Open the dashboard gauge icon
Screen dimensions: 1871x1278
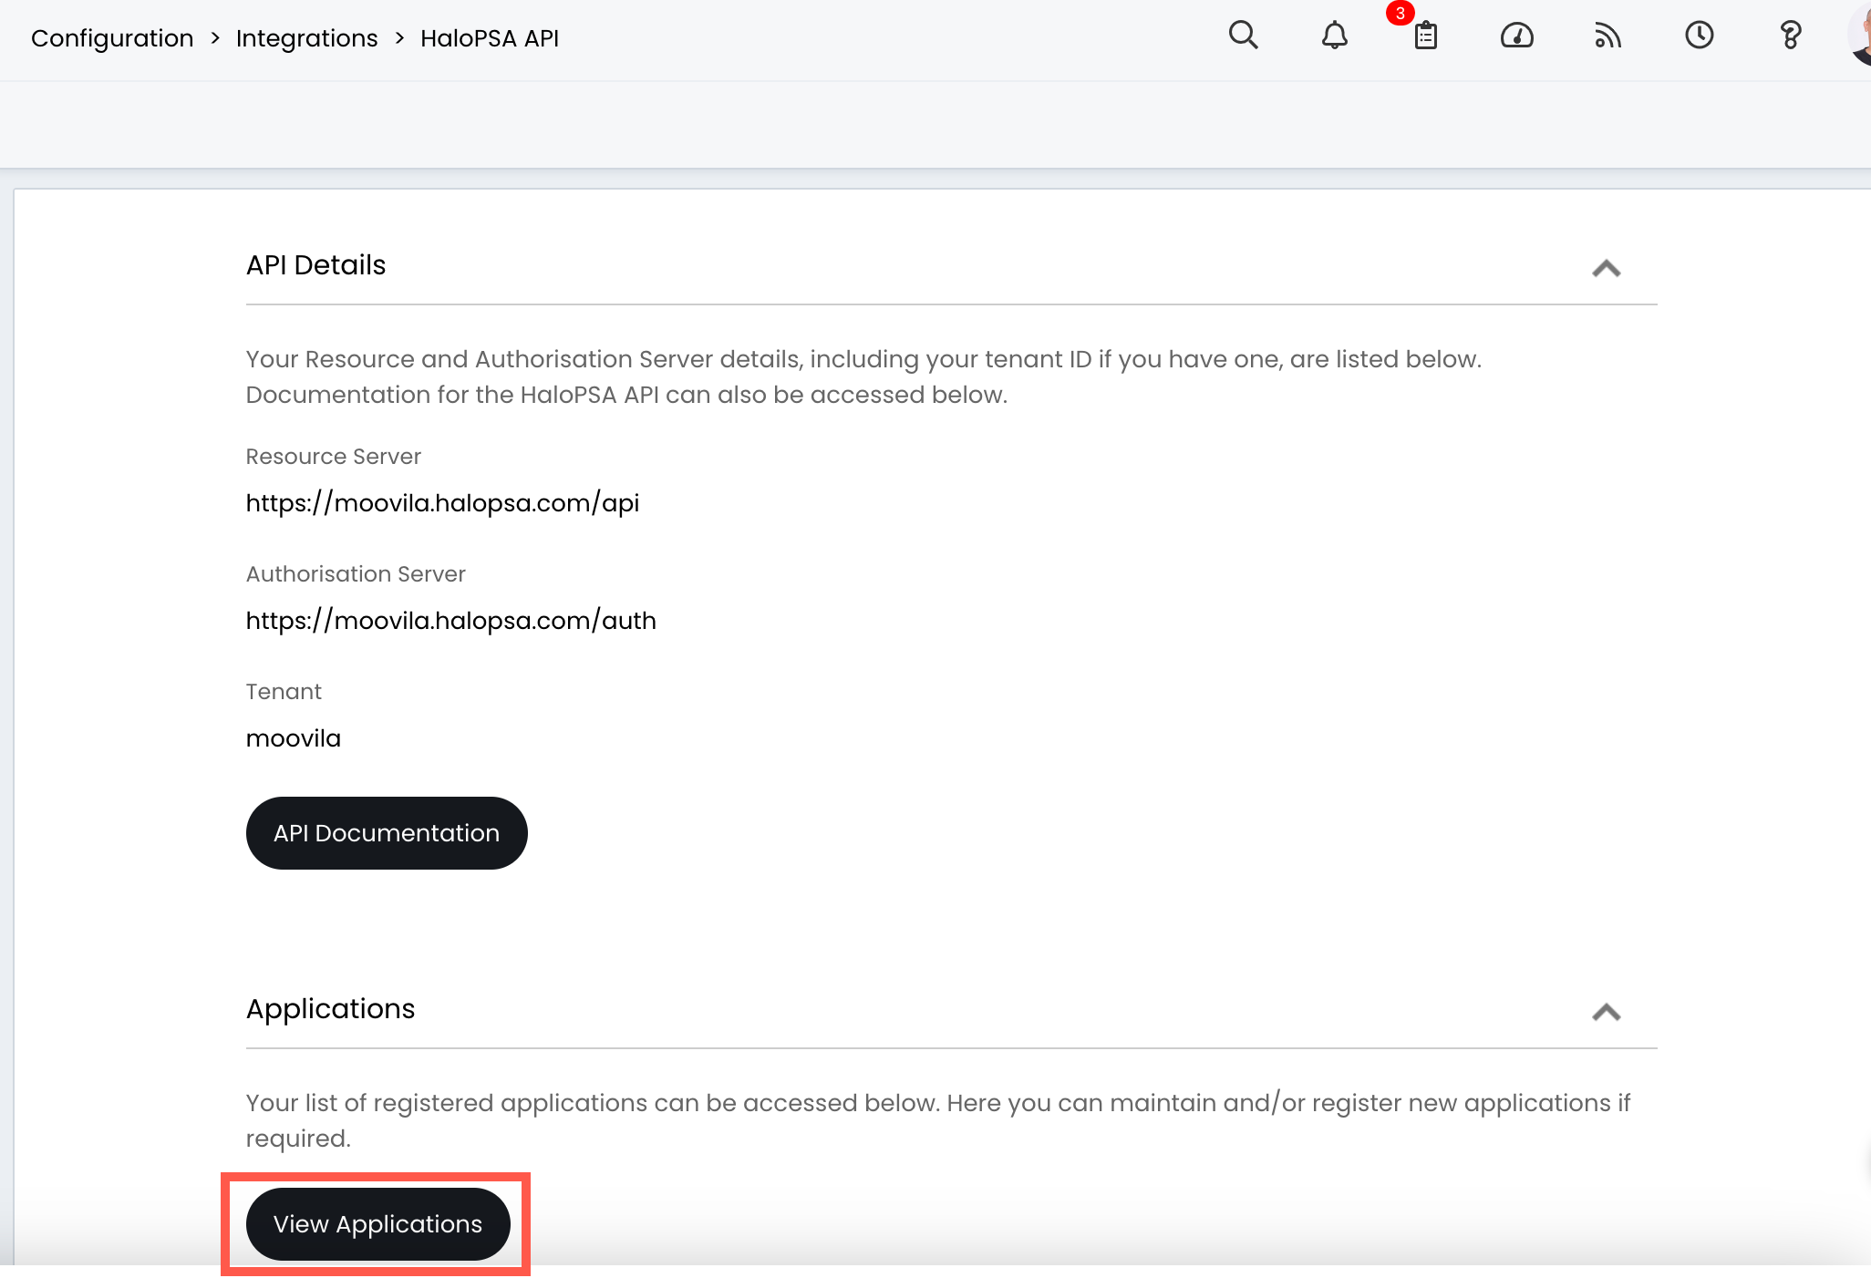coord(1516,36)
